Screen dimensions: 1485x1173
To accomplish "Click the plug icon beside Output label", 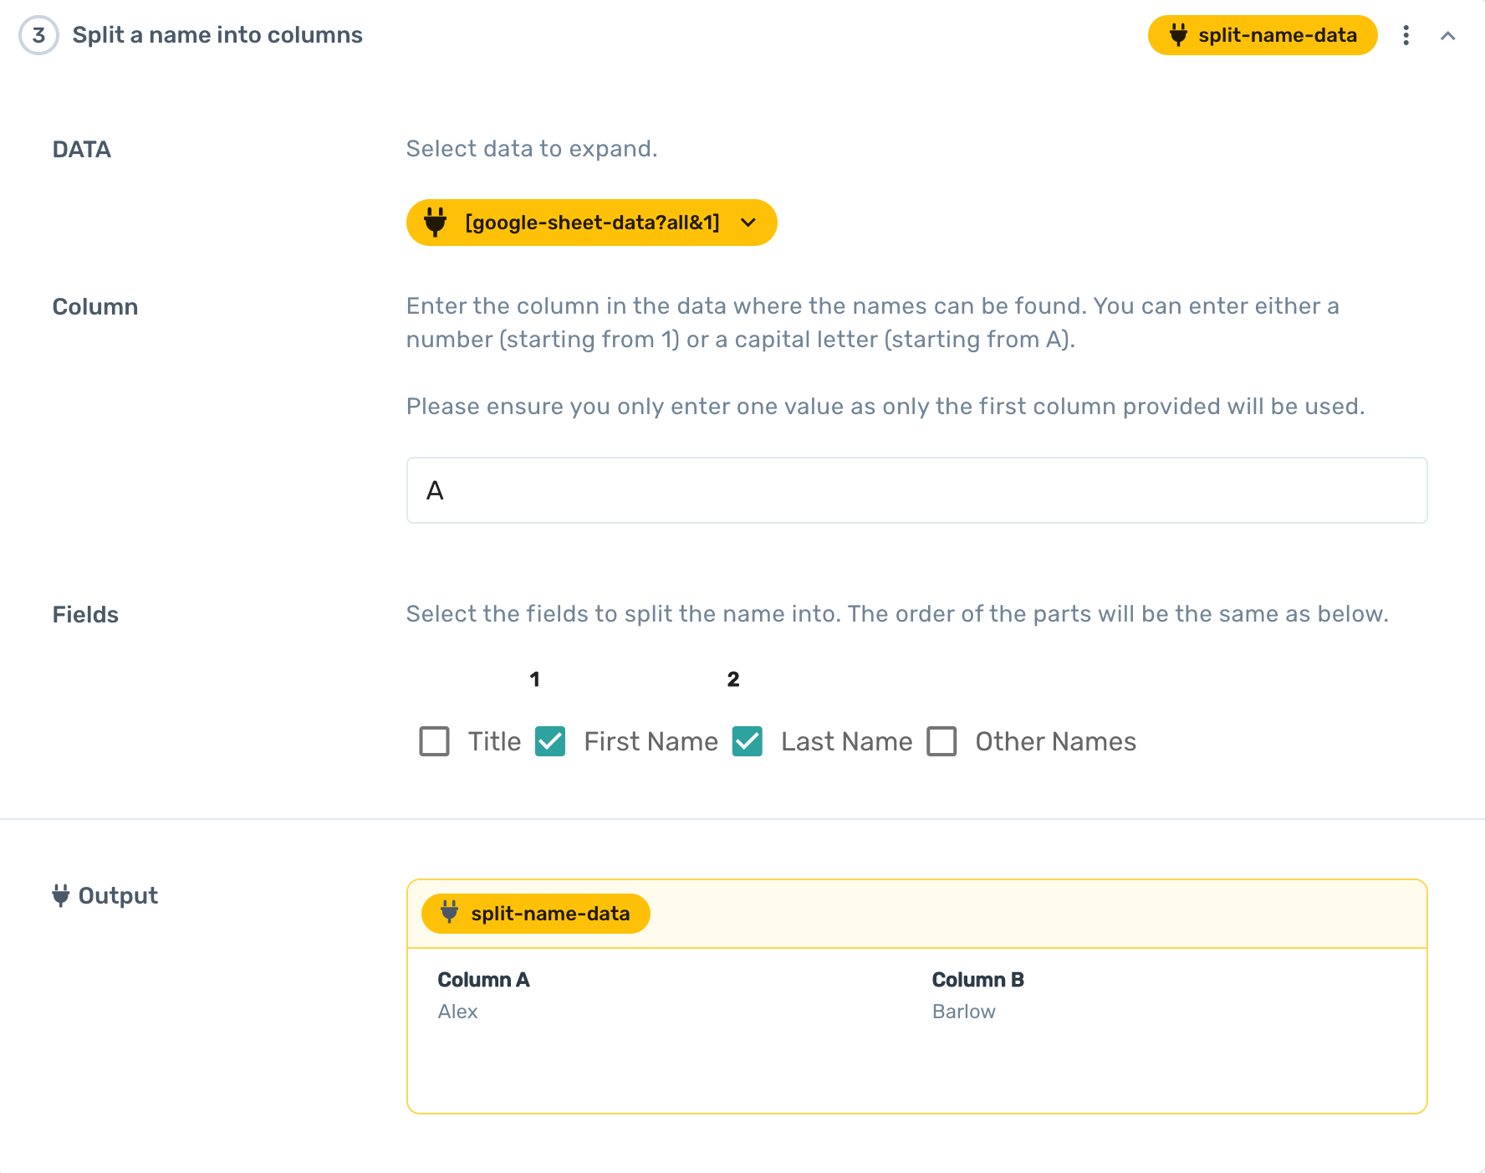I will click(60, 895).
